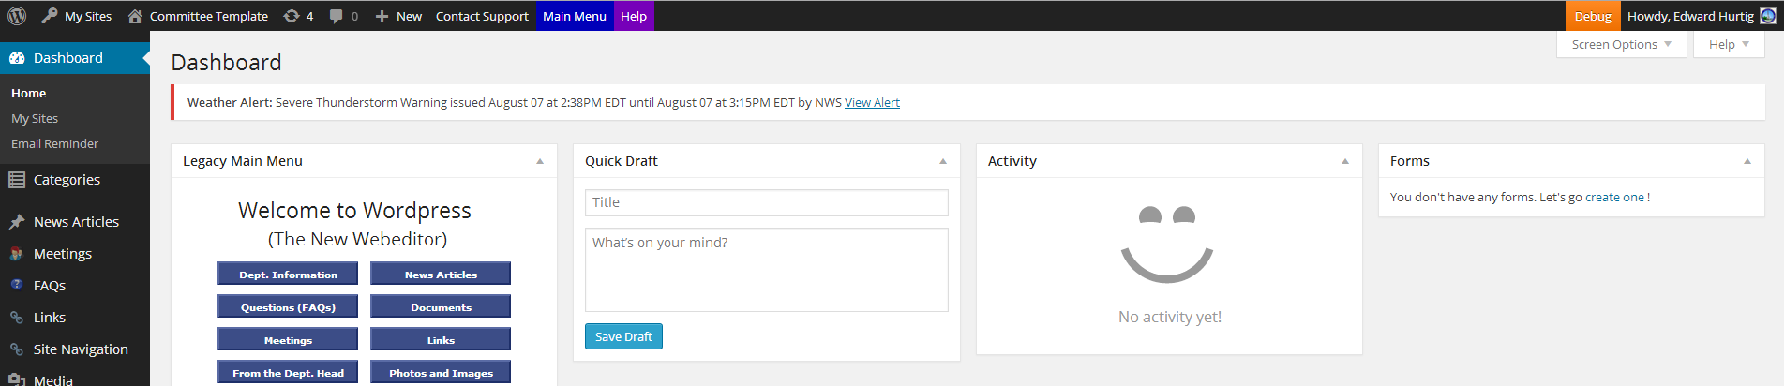Collapse the Legacy Main Menu widget

(x=540, y=161)
